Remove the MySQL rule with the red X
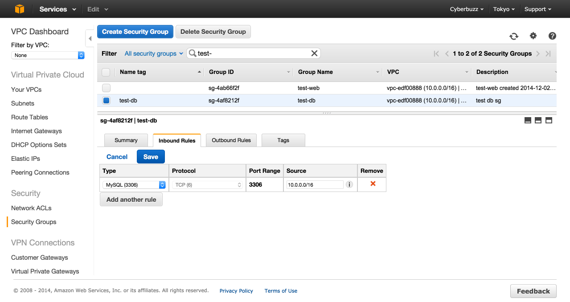Screen dimensions: 570x302 (x=372, y=184)
